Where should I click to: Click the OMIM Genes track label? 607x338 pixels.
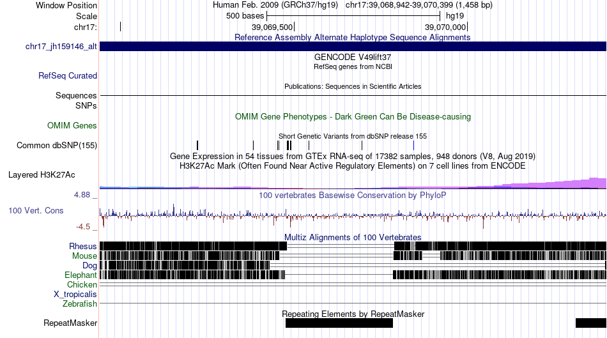[72, 125]
